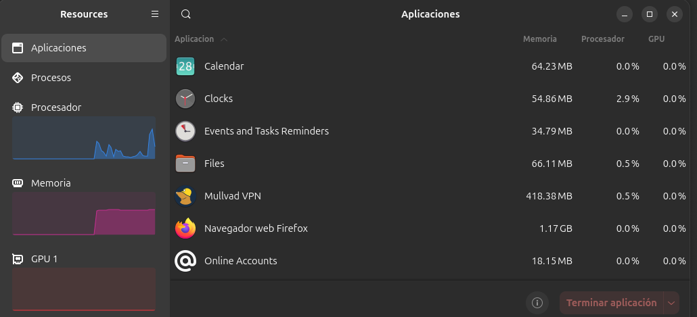
Task: Click the Calendar app icon
Action: pos(185,66)
